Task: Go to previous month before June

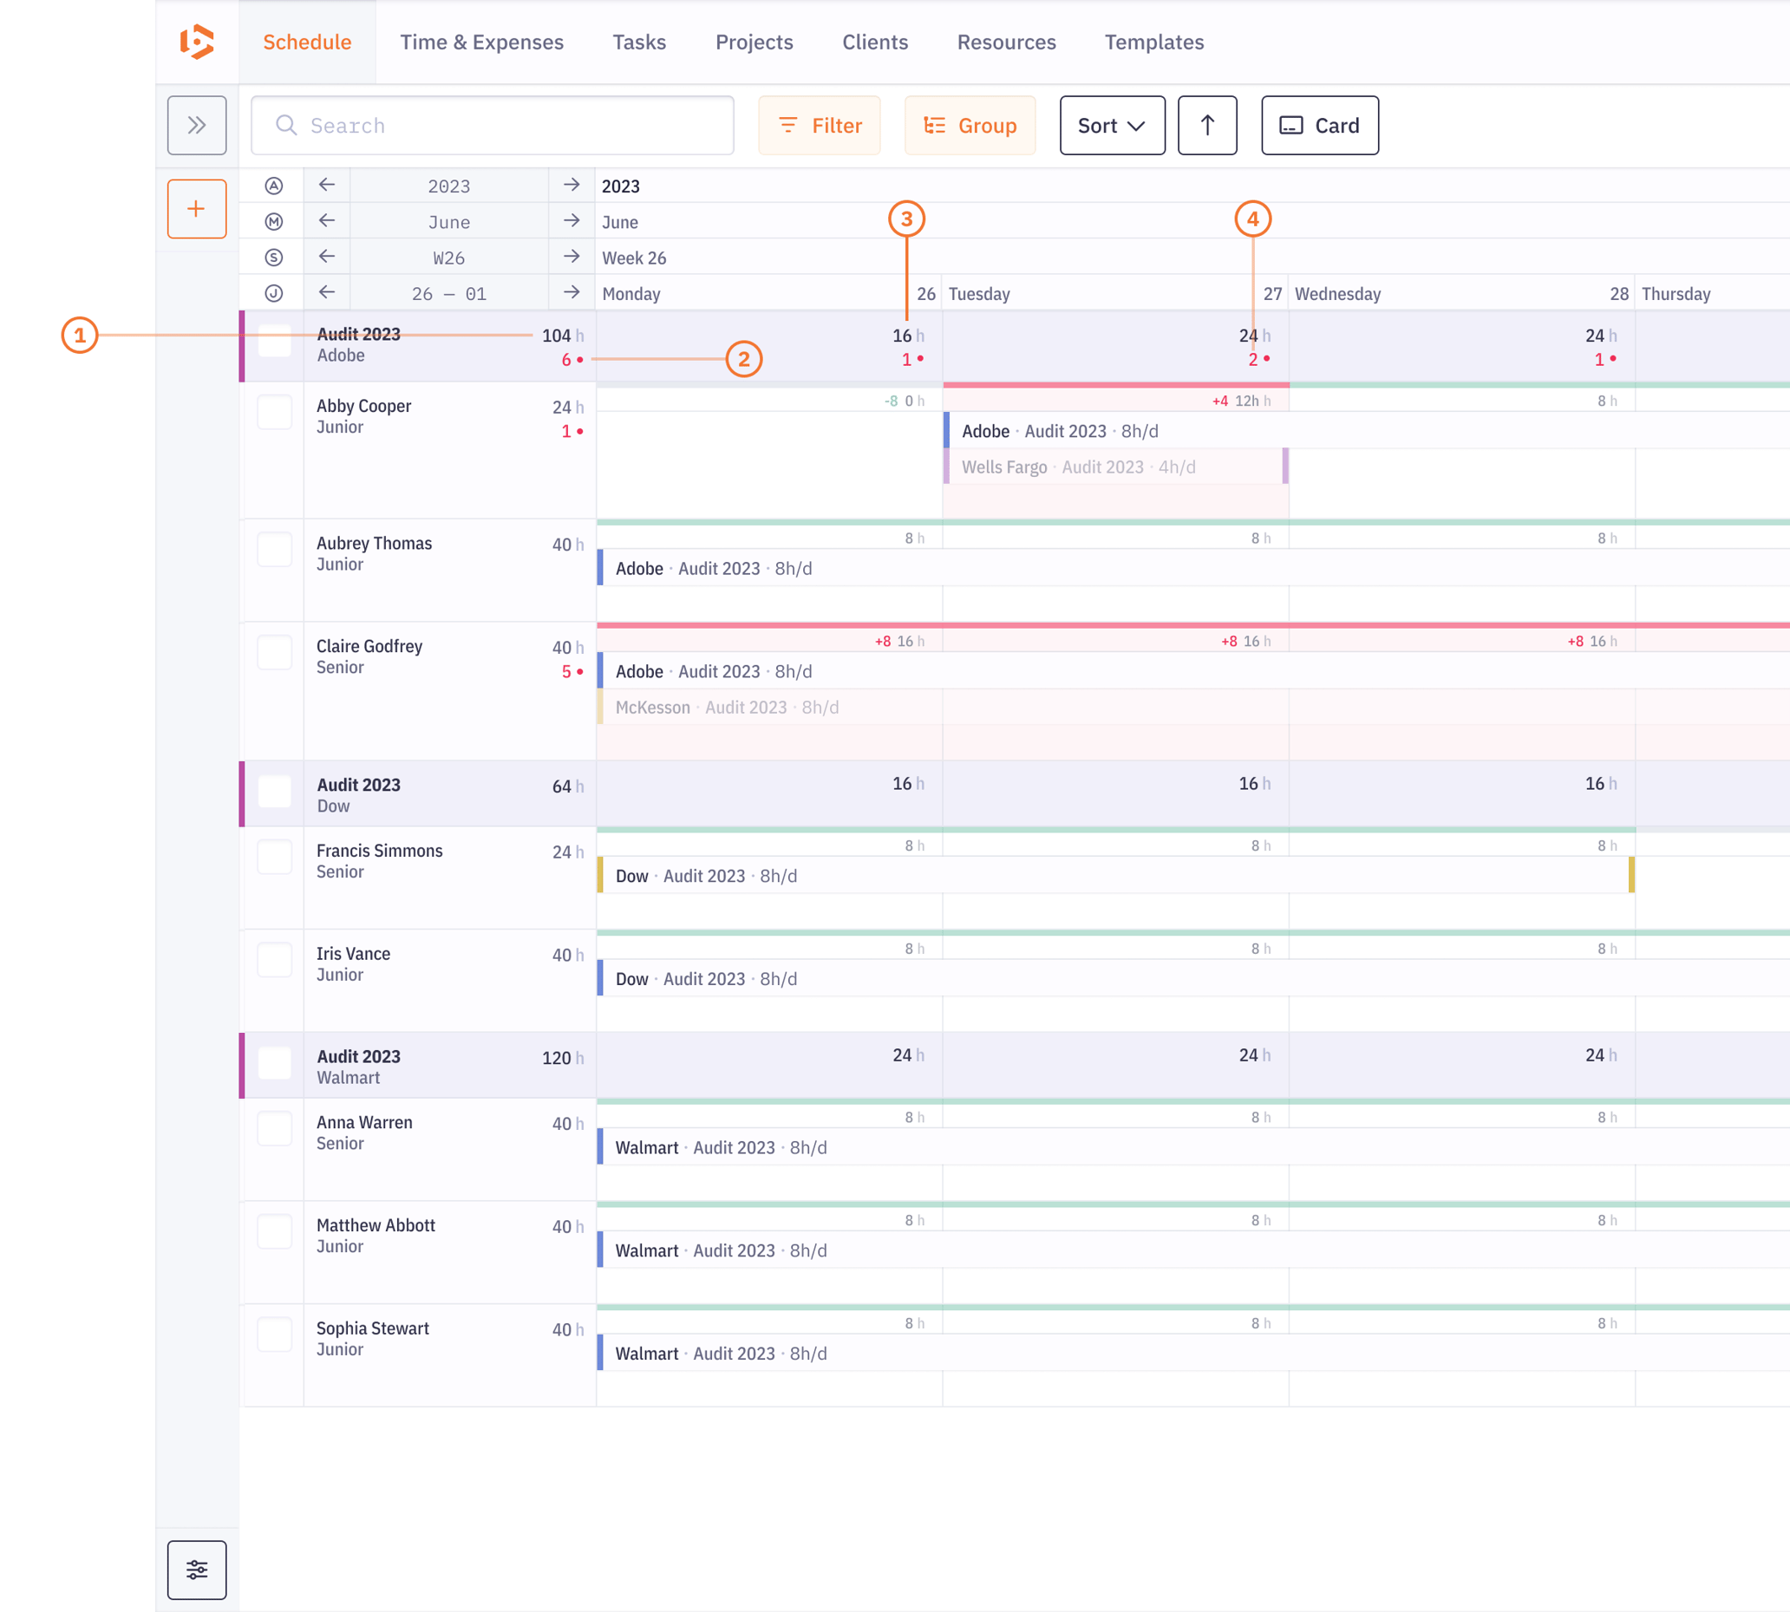Action: (327, 220)
